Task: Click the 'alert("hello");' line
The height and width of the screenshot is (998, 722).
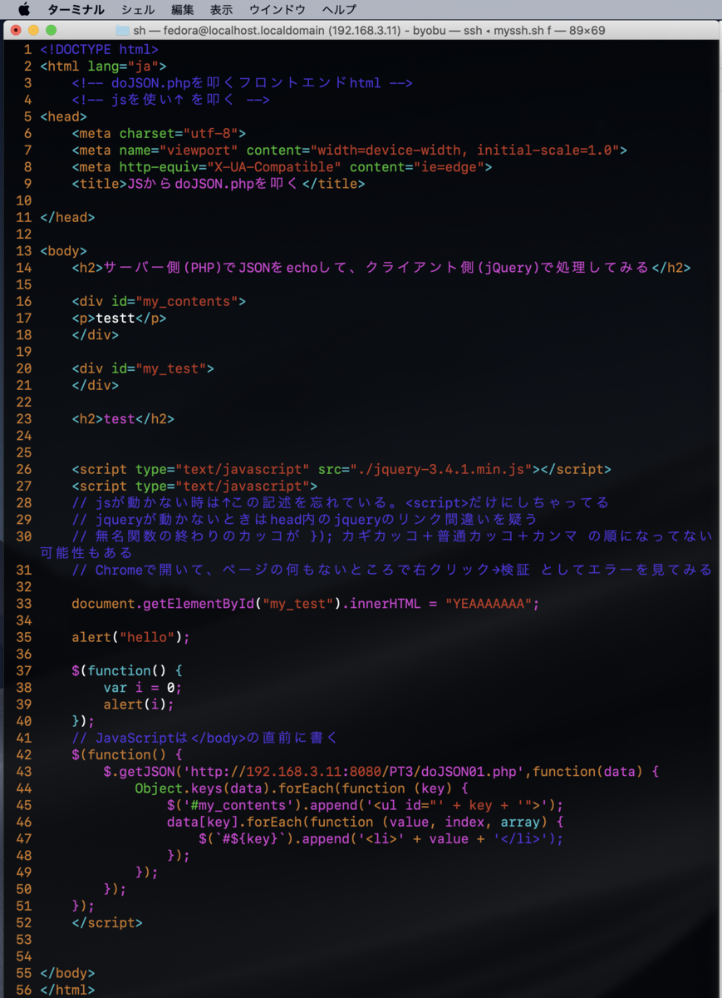Action: coord(130,637)
